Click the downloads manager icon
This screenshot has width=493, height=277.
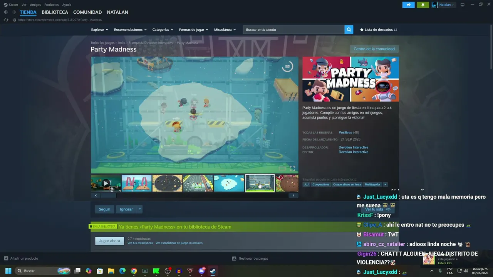[x=234, y=259]
